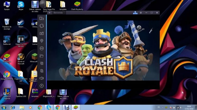
Task: Select the Bienvenida tab
Action: [x=58, y=13]
